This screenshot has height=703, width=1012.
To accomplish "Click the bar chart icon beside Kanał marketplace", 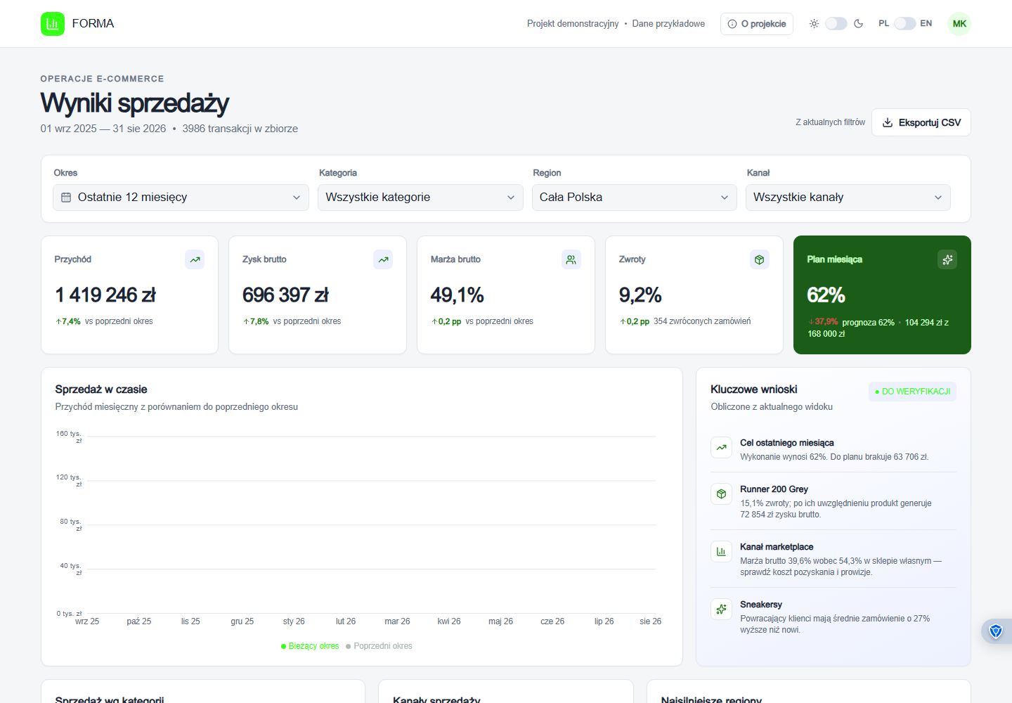I will click(721, 551).
